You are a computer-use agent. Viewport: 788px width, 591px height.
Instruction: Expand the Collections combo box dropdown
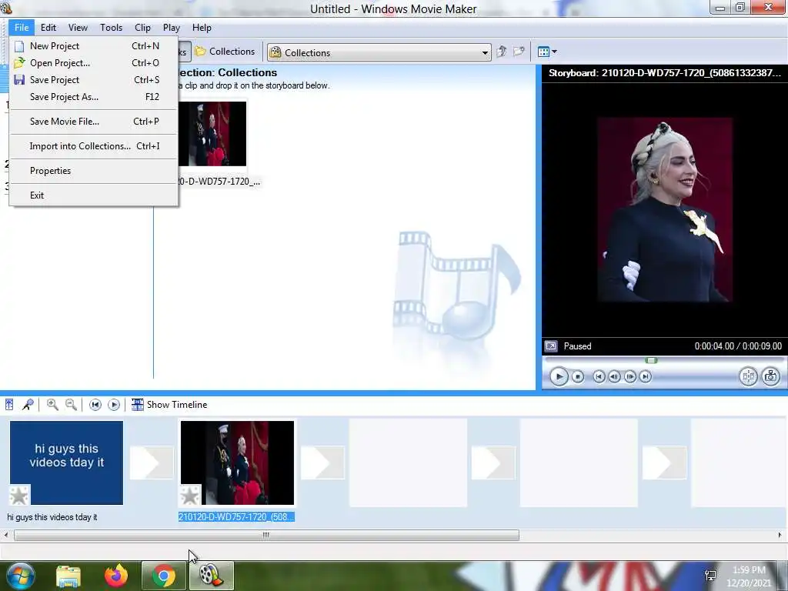485,53
